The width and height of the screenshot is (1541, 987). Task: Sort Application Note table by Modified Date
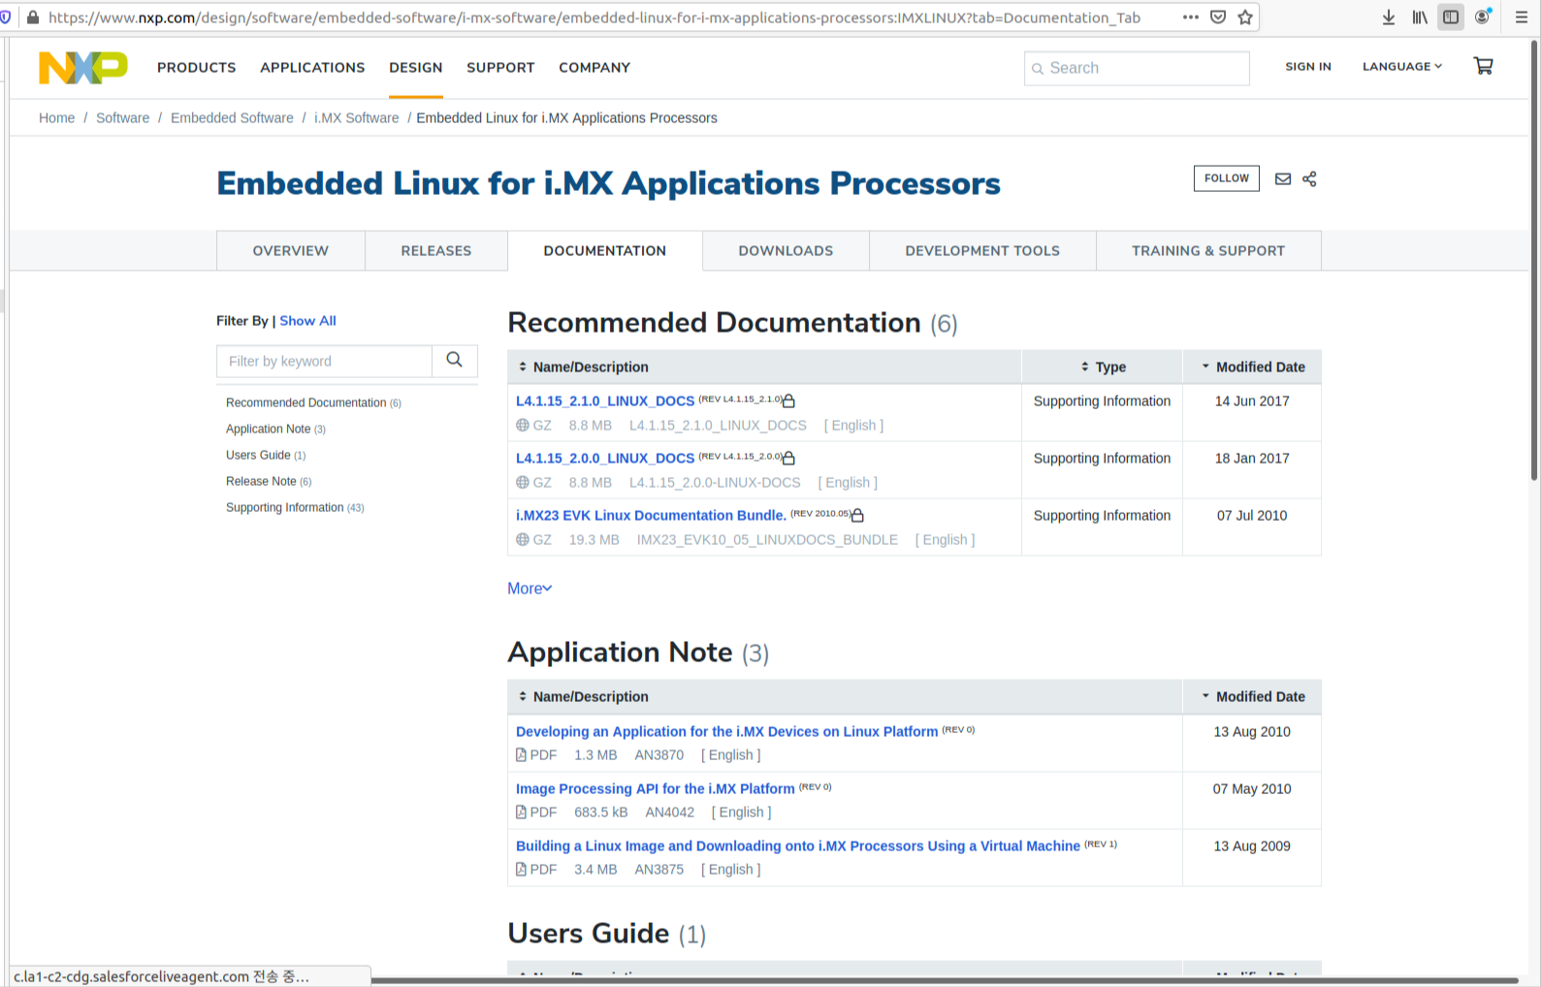pos(1253,696)
